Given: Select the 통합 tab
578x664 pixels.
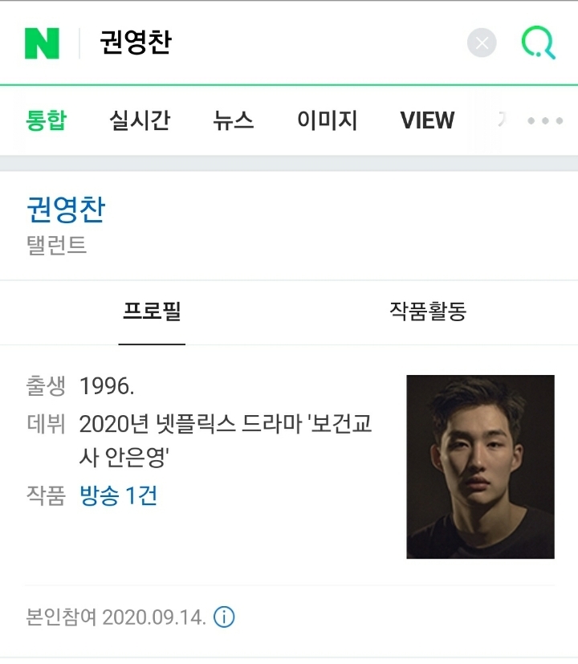Looking at the screenshot, I should [x=47, y=121].
